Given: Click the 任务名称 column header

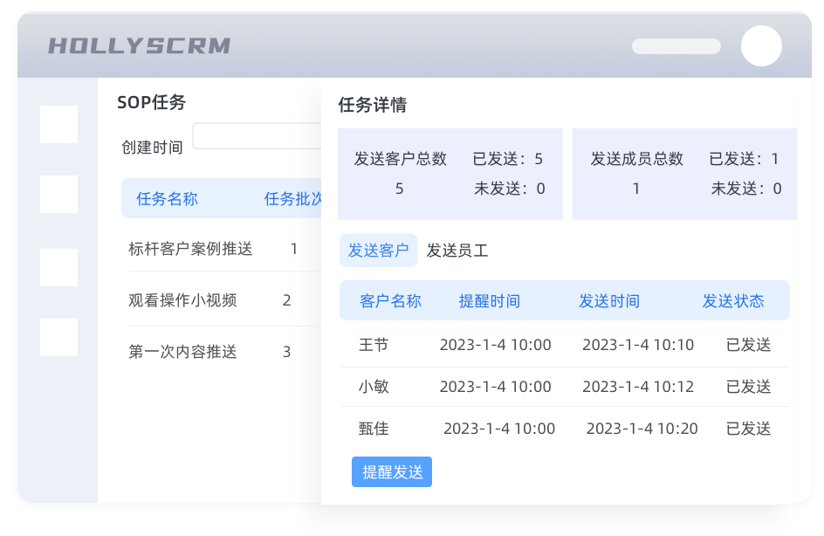Looking at the screenshot, I should tap(167, 199).
